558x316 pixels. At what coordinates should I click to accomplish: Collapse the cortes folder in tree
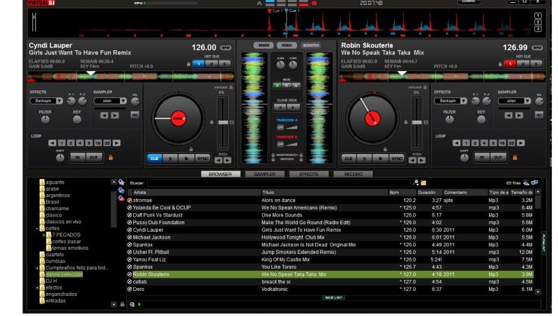click(x=38, y=228)
